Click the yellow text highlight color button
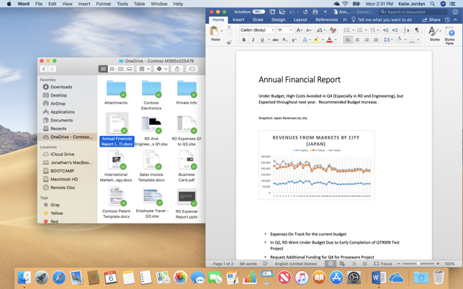Screen dimensions: 463x289 316,40
